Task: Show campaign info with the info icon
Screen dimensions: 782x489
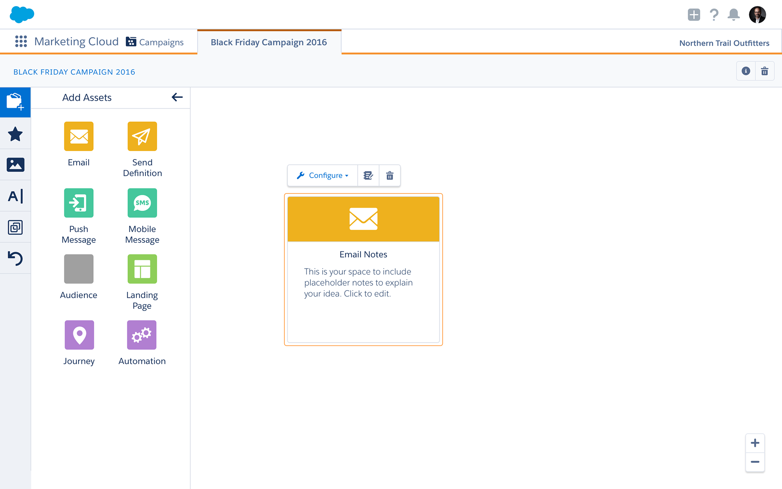Action: click(x=746, y=71)
